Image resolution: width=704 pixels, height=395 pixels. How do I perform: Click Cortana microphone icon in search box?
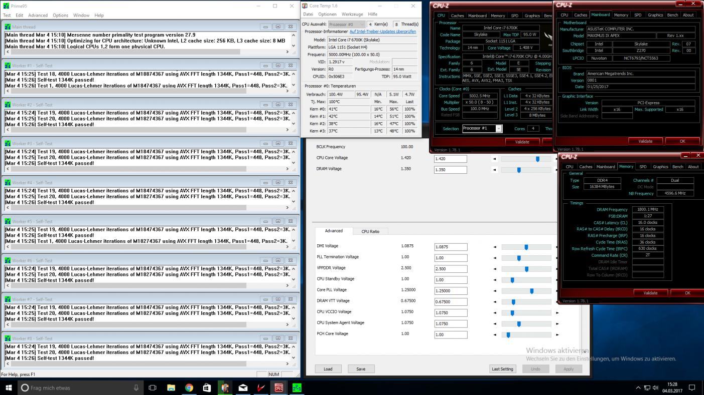[135, 387]
